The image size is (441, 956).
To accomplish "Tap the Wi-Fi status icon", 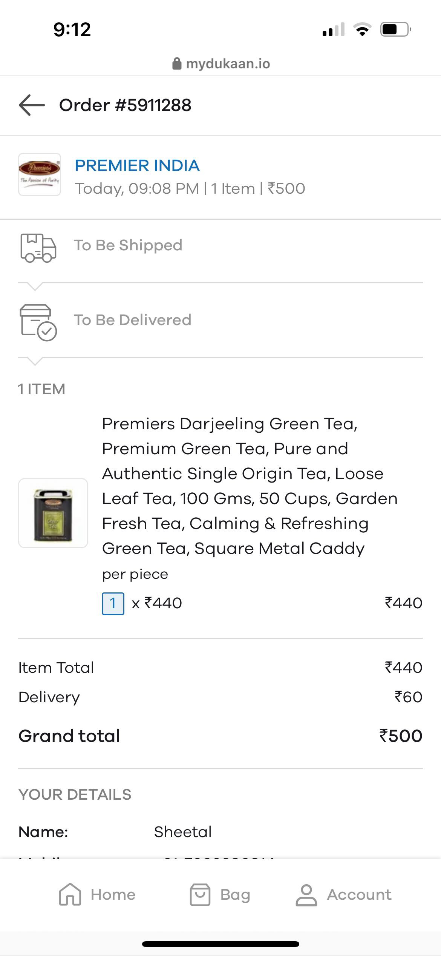I will (362, 29).
